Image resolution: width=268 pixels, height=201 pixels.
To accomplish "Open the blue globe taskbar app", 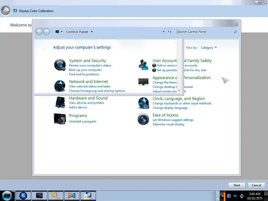I will 23,196.
